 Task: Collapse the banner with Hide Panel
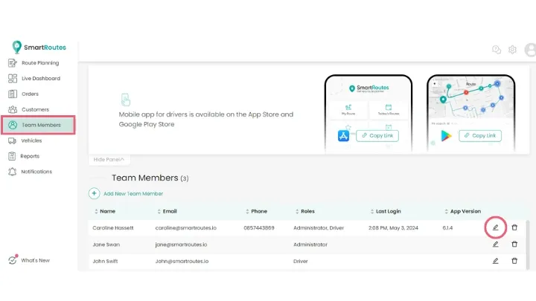point(110,160)
